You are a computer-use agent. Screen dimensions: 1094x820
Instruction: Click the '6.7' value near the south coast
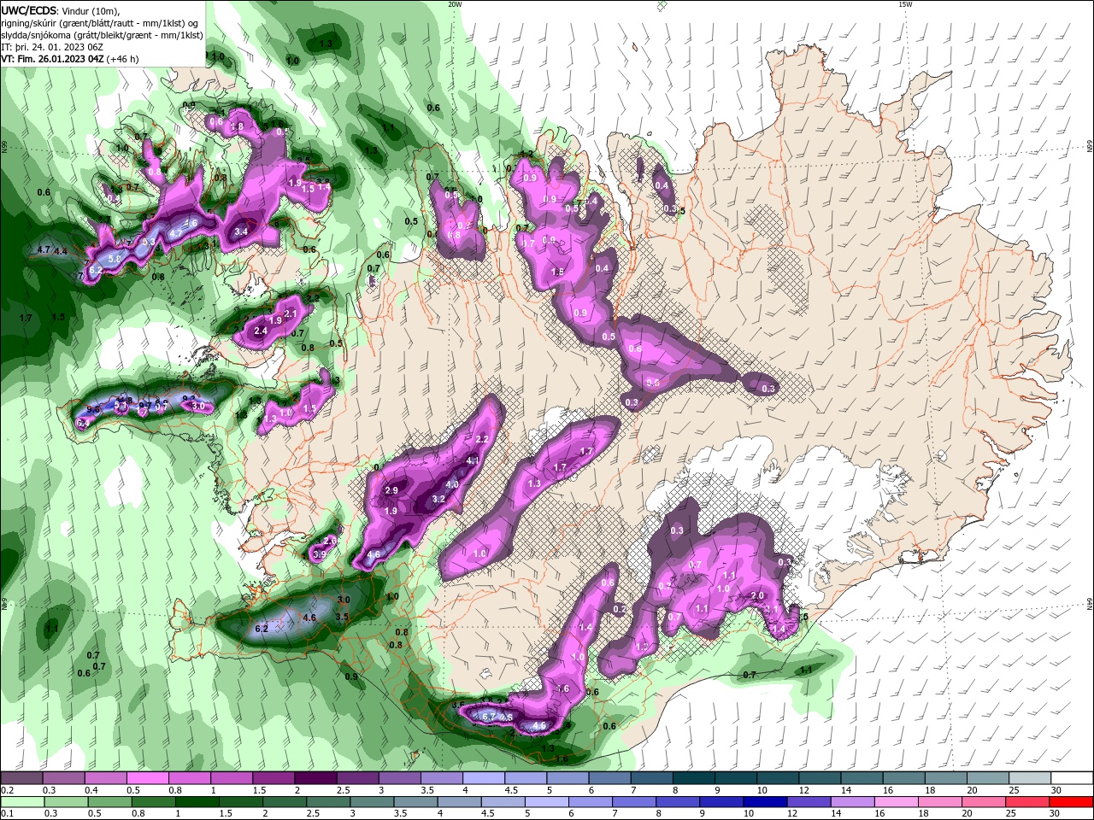pyautogui.click(x=489, y=717)
